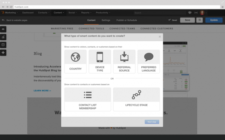This screenshot has width=225, height=140.
Task: Click the HubSpot.com address bar
Action: [117, 7]
